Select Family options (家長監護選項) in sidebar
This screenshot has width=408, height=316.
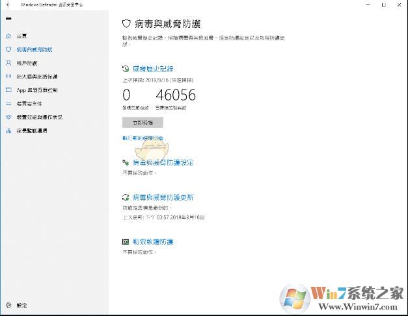31,131
